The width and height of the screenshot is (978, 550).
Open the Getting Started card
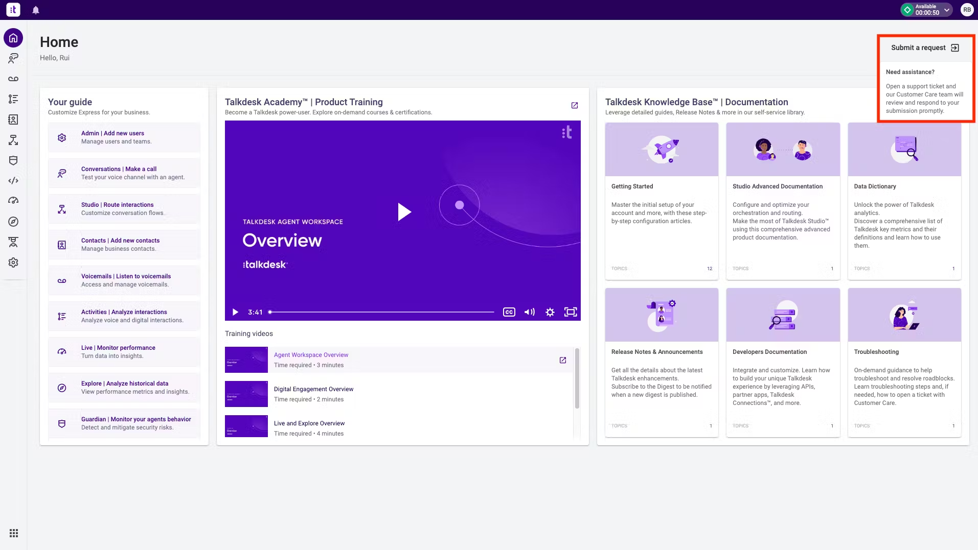point(662,201)
